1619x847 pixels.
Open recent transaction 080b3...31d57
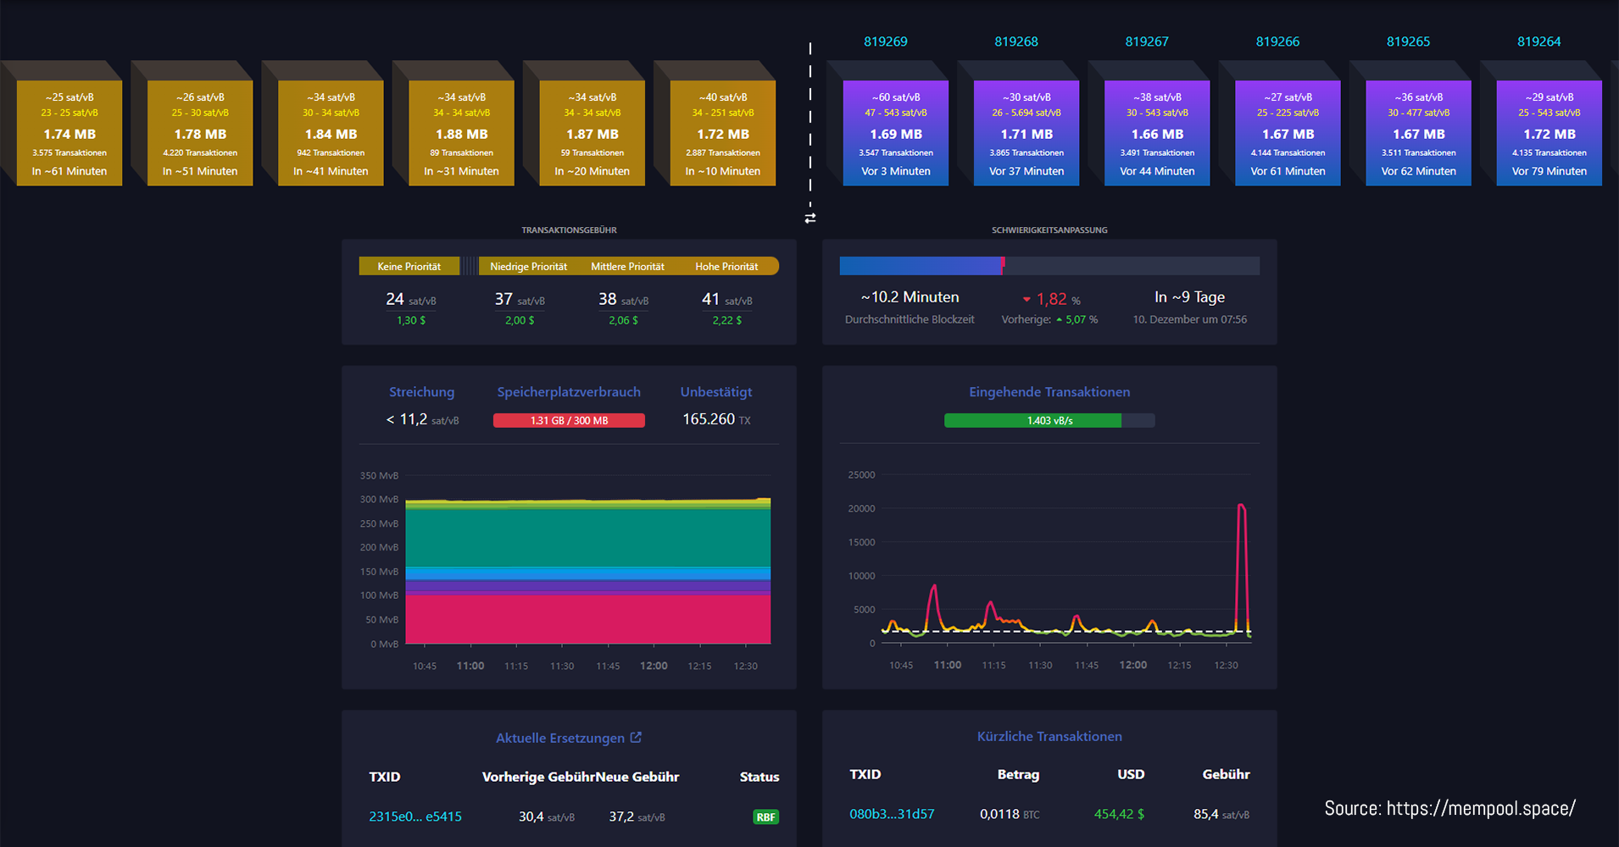892,814
